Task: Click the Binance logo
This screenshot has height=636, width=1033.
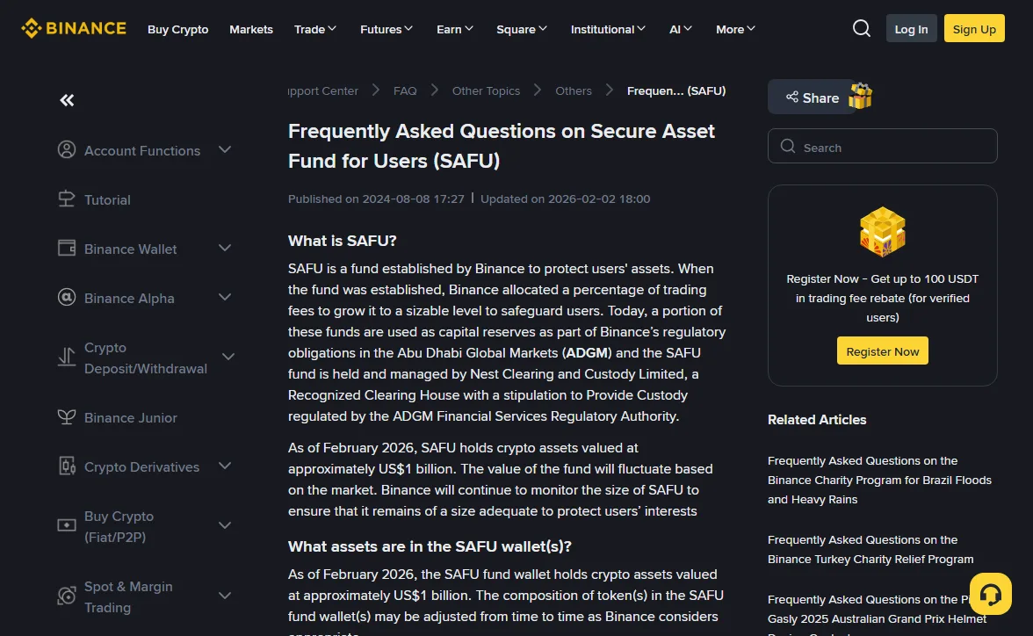Action: pos(74,28)
